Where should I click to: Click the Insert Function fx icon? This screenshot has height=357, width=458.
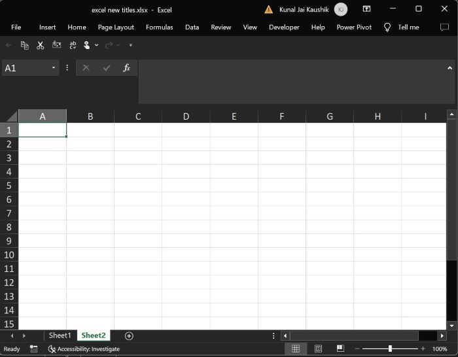click(x=126, y=68)
